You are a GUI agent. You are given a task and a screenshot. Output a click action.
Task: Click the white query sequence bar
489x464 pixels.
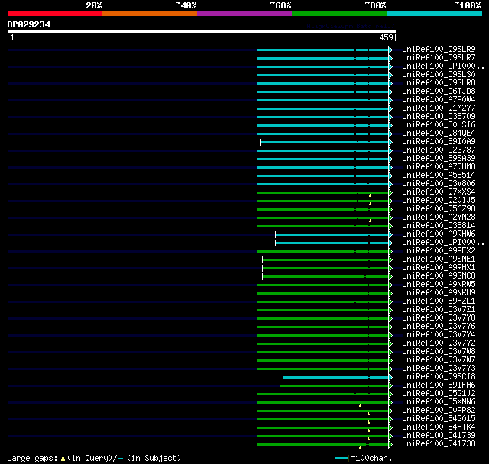click(x=202, y=31)
